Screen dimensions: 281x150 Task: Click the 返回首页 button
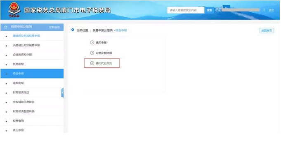(x=266, y=30)
